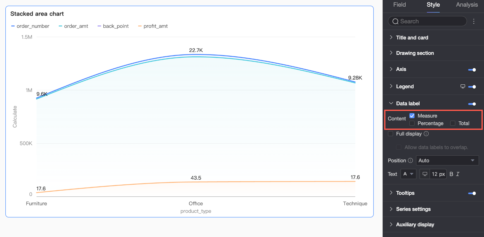Click the monitor icon next to Legend
Screen dimensions: 484x237
(463, 86)
